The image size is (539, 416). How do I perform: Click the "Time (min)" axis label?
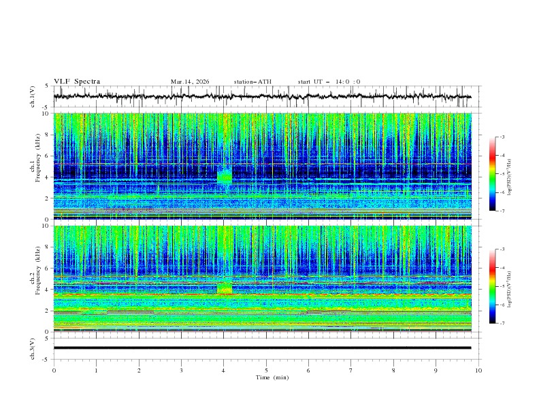point(272,377)
